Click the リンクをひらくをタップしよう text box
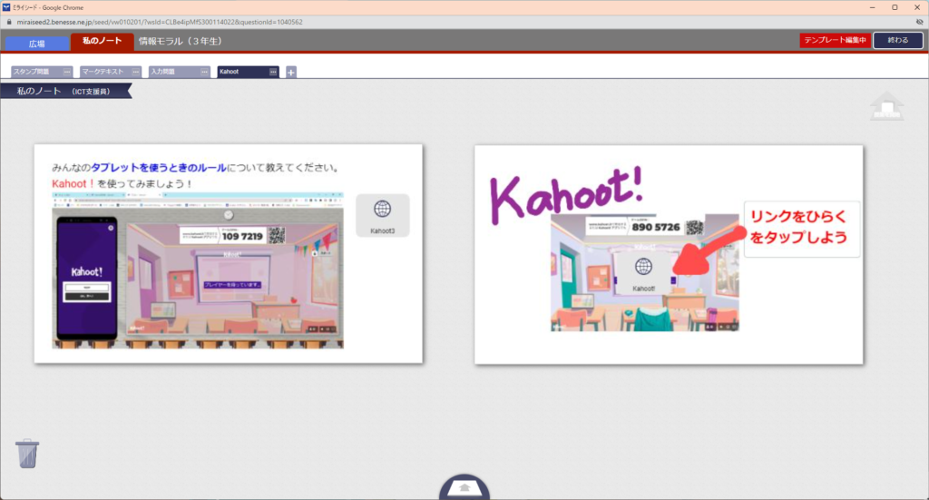The width and height of the screenshot is (929, 500). coord(801,228)
